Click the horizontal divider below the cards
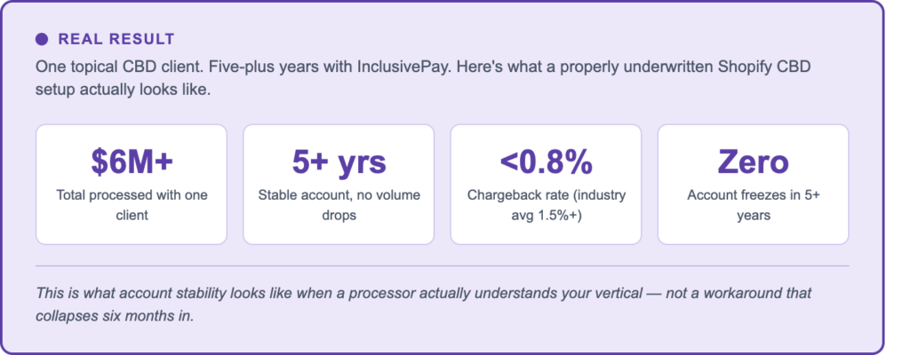The height and width of the screenshot is (355, 910). pos(442,265)
